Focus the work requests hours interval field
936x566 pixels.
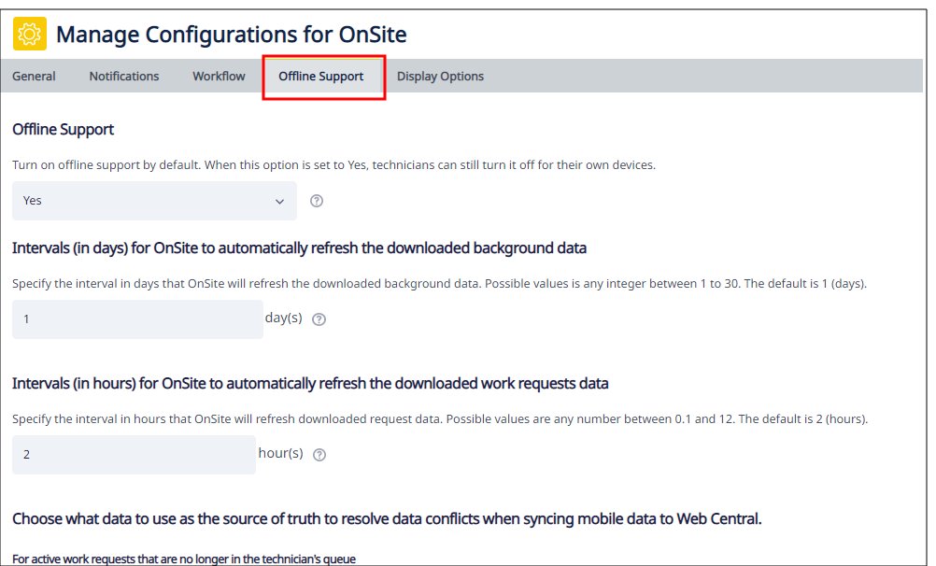click(134, 455)
